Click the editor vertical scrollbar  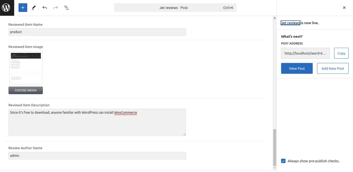click(x=274, y=148)
